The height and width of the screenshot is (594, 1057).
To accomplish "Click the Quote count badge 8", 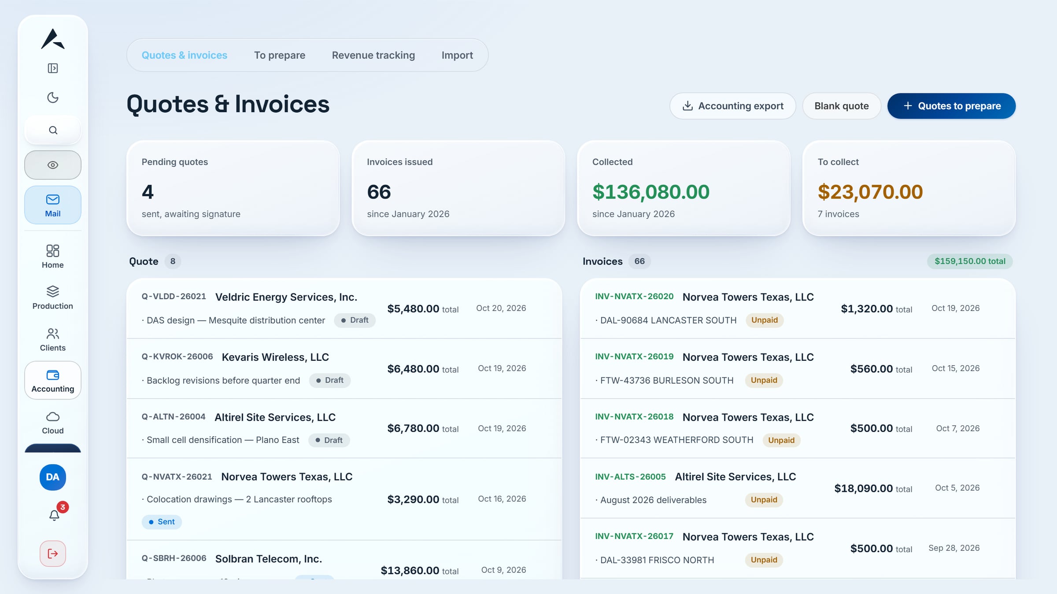I will pyautogui.click(x=173, y=261).
